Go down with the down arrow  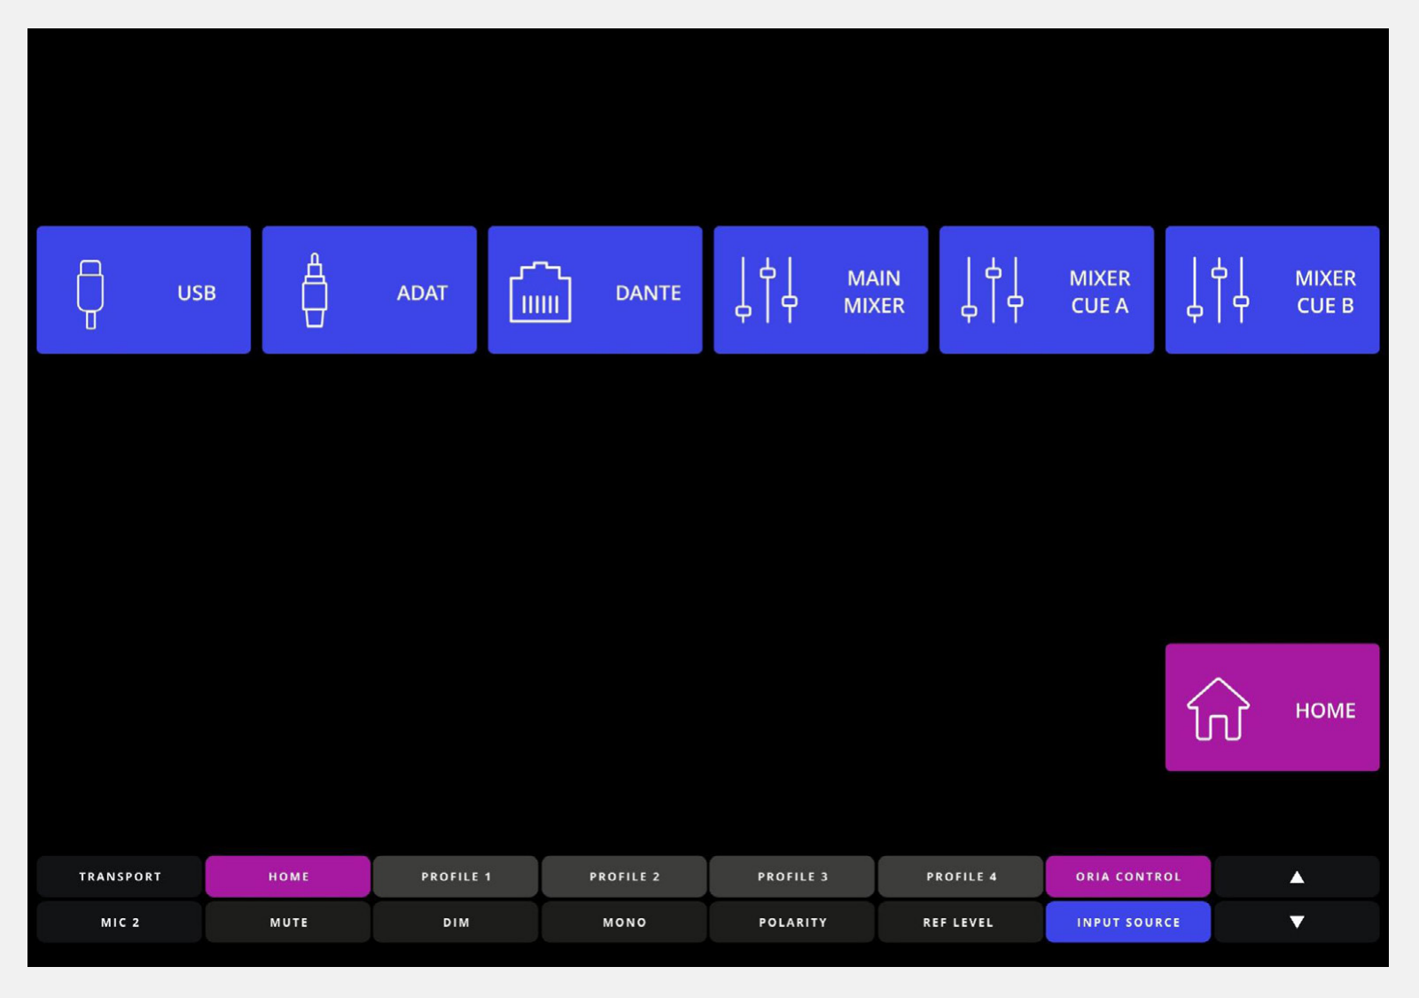(x=1297, y=922)
